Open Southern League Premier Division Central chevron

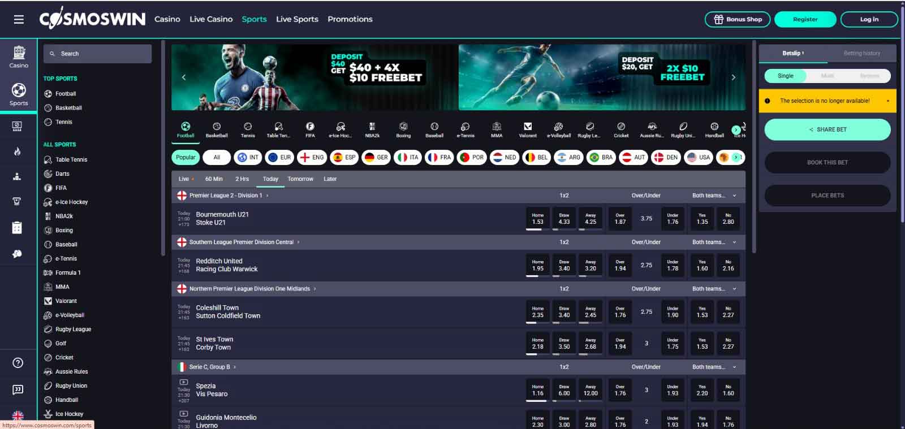tap(298, 242)
